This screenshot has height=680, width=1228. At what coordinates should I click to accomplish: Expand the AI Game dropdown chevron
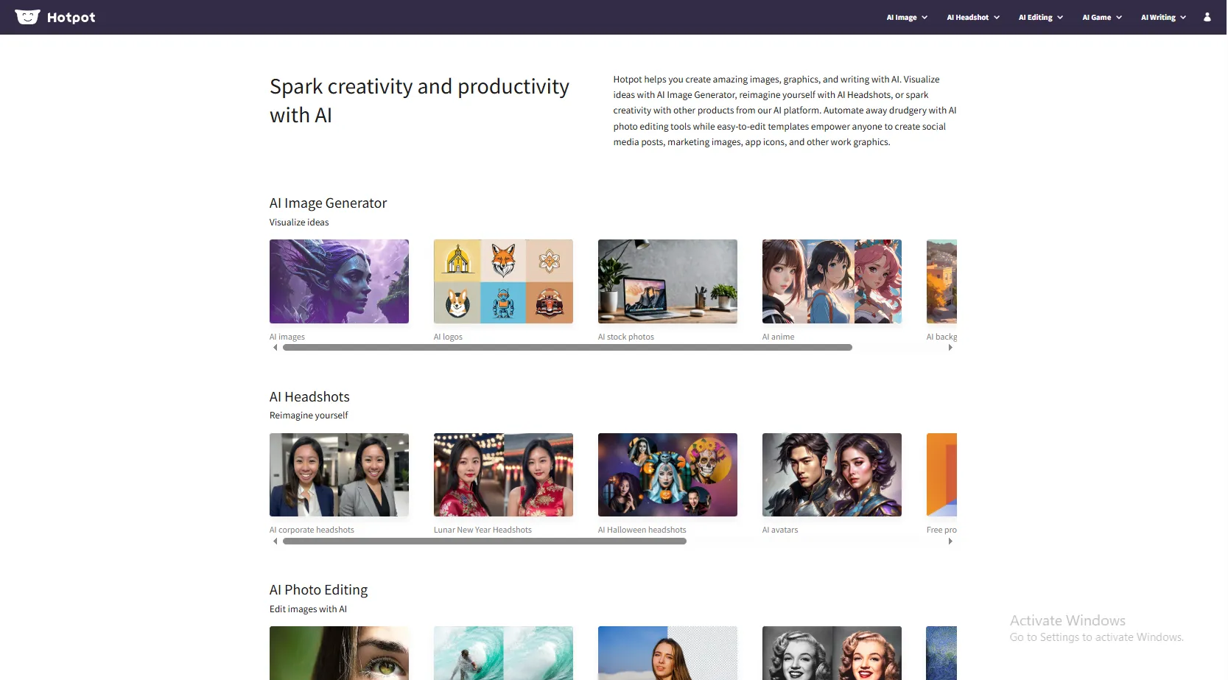coord(1119,18)
